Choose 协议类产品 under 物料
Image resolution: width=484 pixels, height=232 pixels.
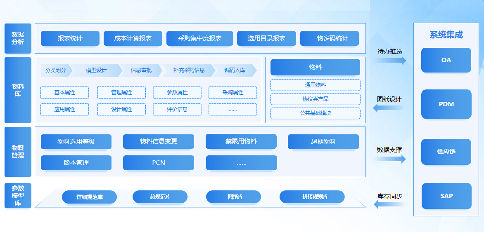(x=315, y=99)
